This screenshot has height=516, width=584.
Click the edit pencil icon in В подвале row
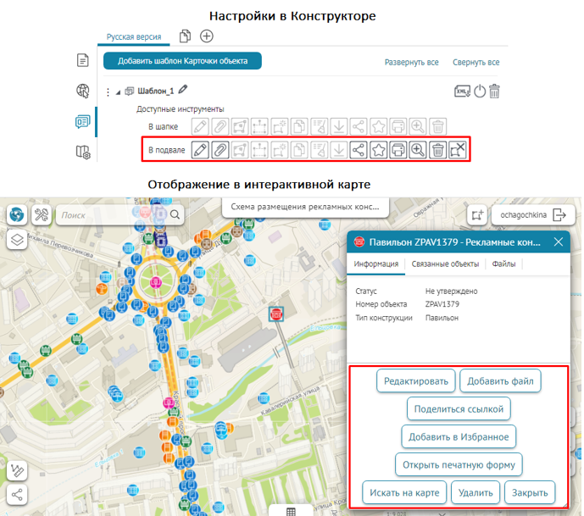pyautogui.click(x=200, y=150)
